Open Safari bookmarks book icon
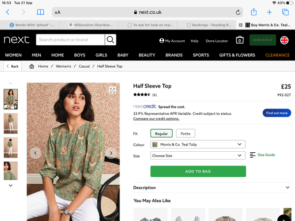 click(40, 12)
